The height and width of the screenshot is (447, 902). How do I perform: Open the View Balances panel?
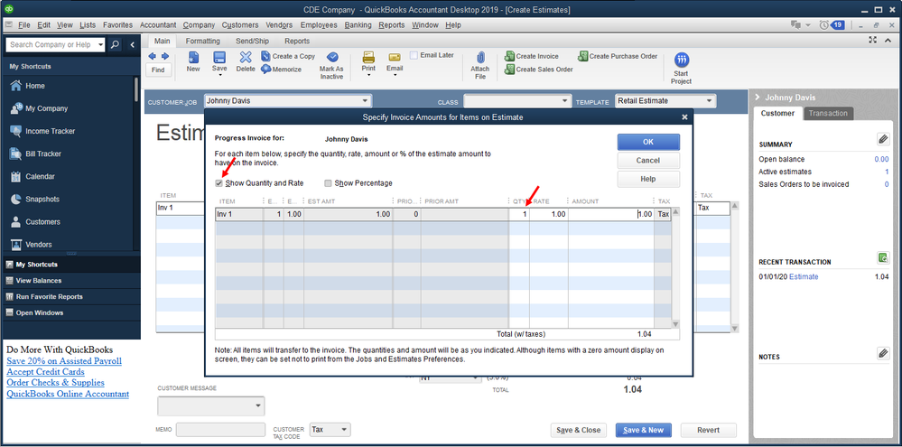tap(39, 281)
